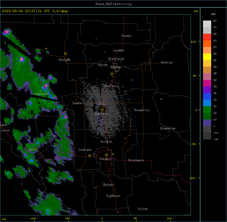
Task: Click the yellow v marker northeast of Calgary
Action: pyautogui.click(x=113, y=154)
